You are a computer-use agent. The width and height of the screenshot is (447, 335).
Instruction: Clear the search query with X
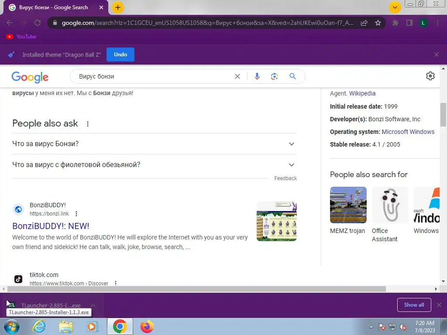237,76
